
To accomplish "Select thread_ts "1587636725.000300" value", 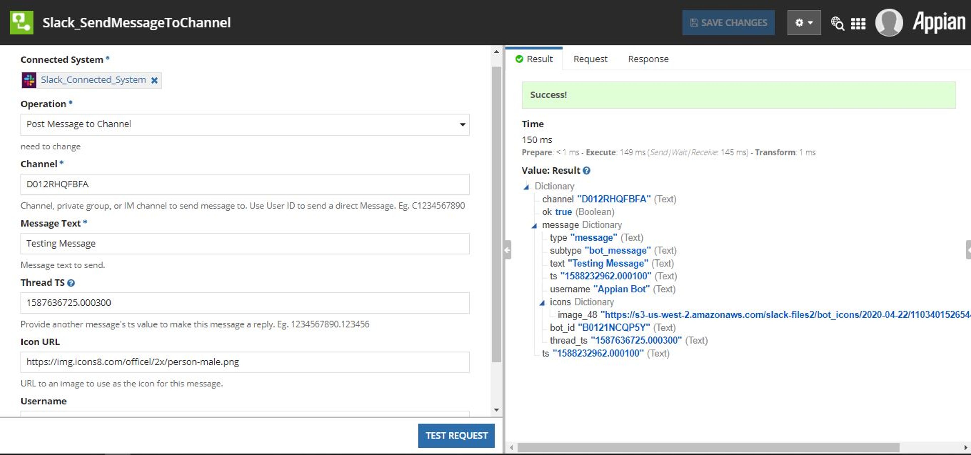I will [636, 340].
